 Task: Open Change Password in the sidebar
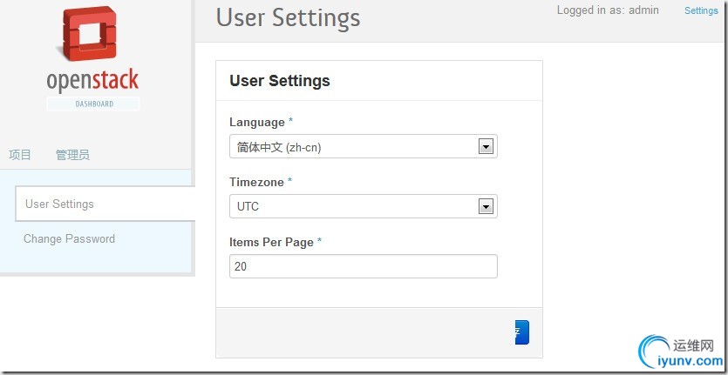pyautogui.click(x=69, y=238)
